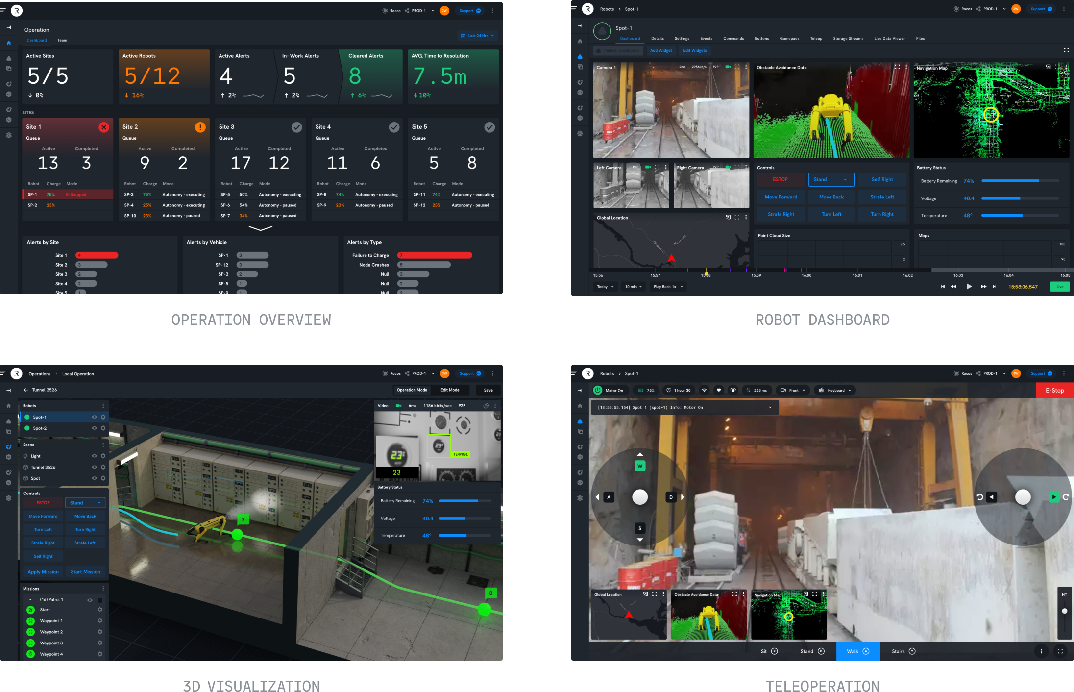Open the Keyboard input dropdown in teleop bar
1074x692 pixels.
click(834, 390)
